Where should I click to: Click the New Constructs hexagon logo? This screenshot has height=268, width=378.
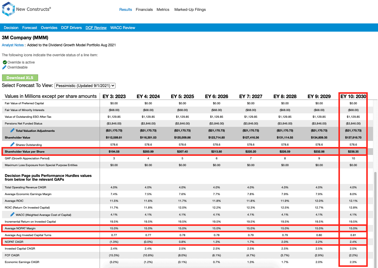pos(8,9)
